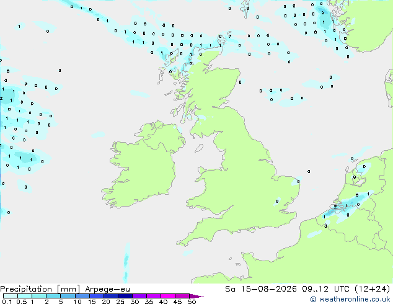Click the 25–30 mm dark blue swatch
The width and height of the screenshot is (393, 304).
125,296
